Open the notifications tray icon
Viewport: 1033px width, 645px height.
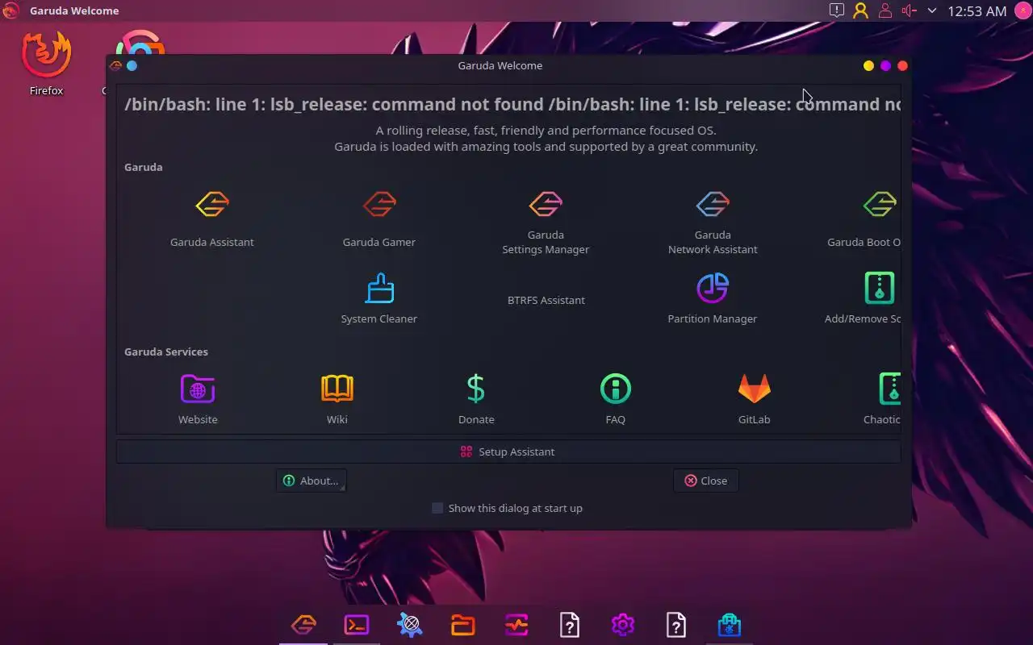pos(837,10)
